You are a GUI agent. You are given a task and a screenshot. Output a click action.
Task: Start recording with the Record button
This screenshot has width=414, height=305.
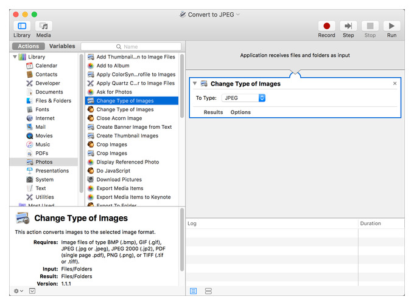point(326,26)
